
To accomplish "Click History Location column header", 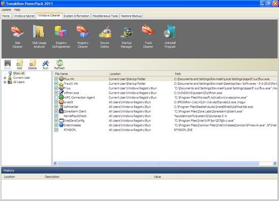I will point(22,177).
